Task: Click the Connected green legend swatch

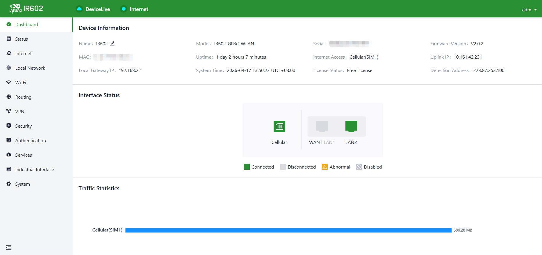Action: tap(247, 167)
